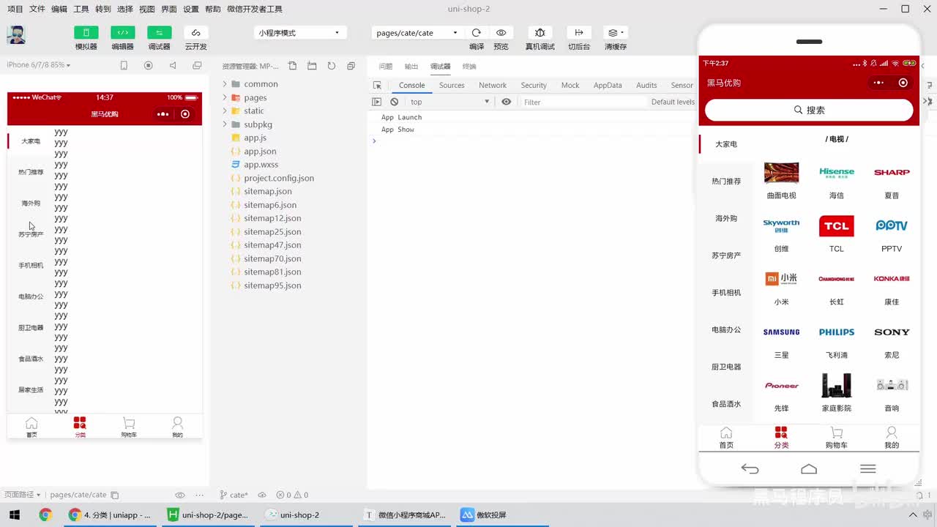The image size is (937, 527).
Task: Expand the static folder
Action: tap(253, 111)
